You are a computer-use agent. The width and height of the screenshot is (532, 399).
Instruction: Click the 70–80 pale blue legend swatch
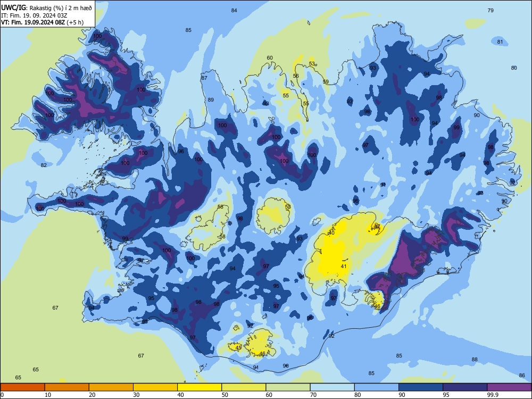click(332, 387)
